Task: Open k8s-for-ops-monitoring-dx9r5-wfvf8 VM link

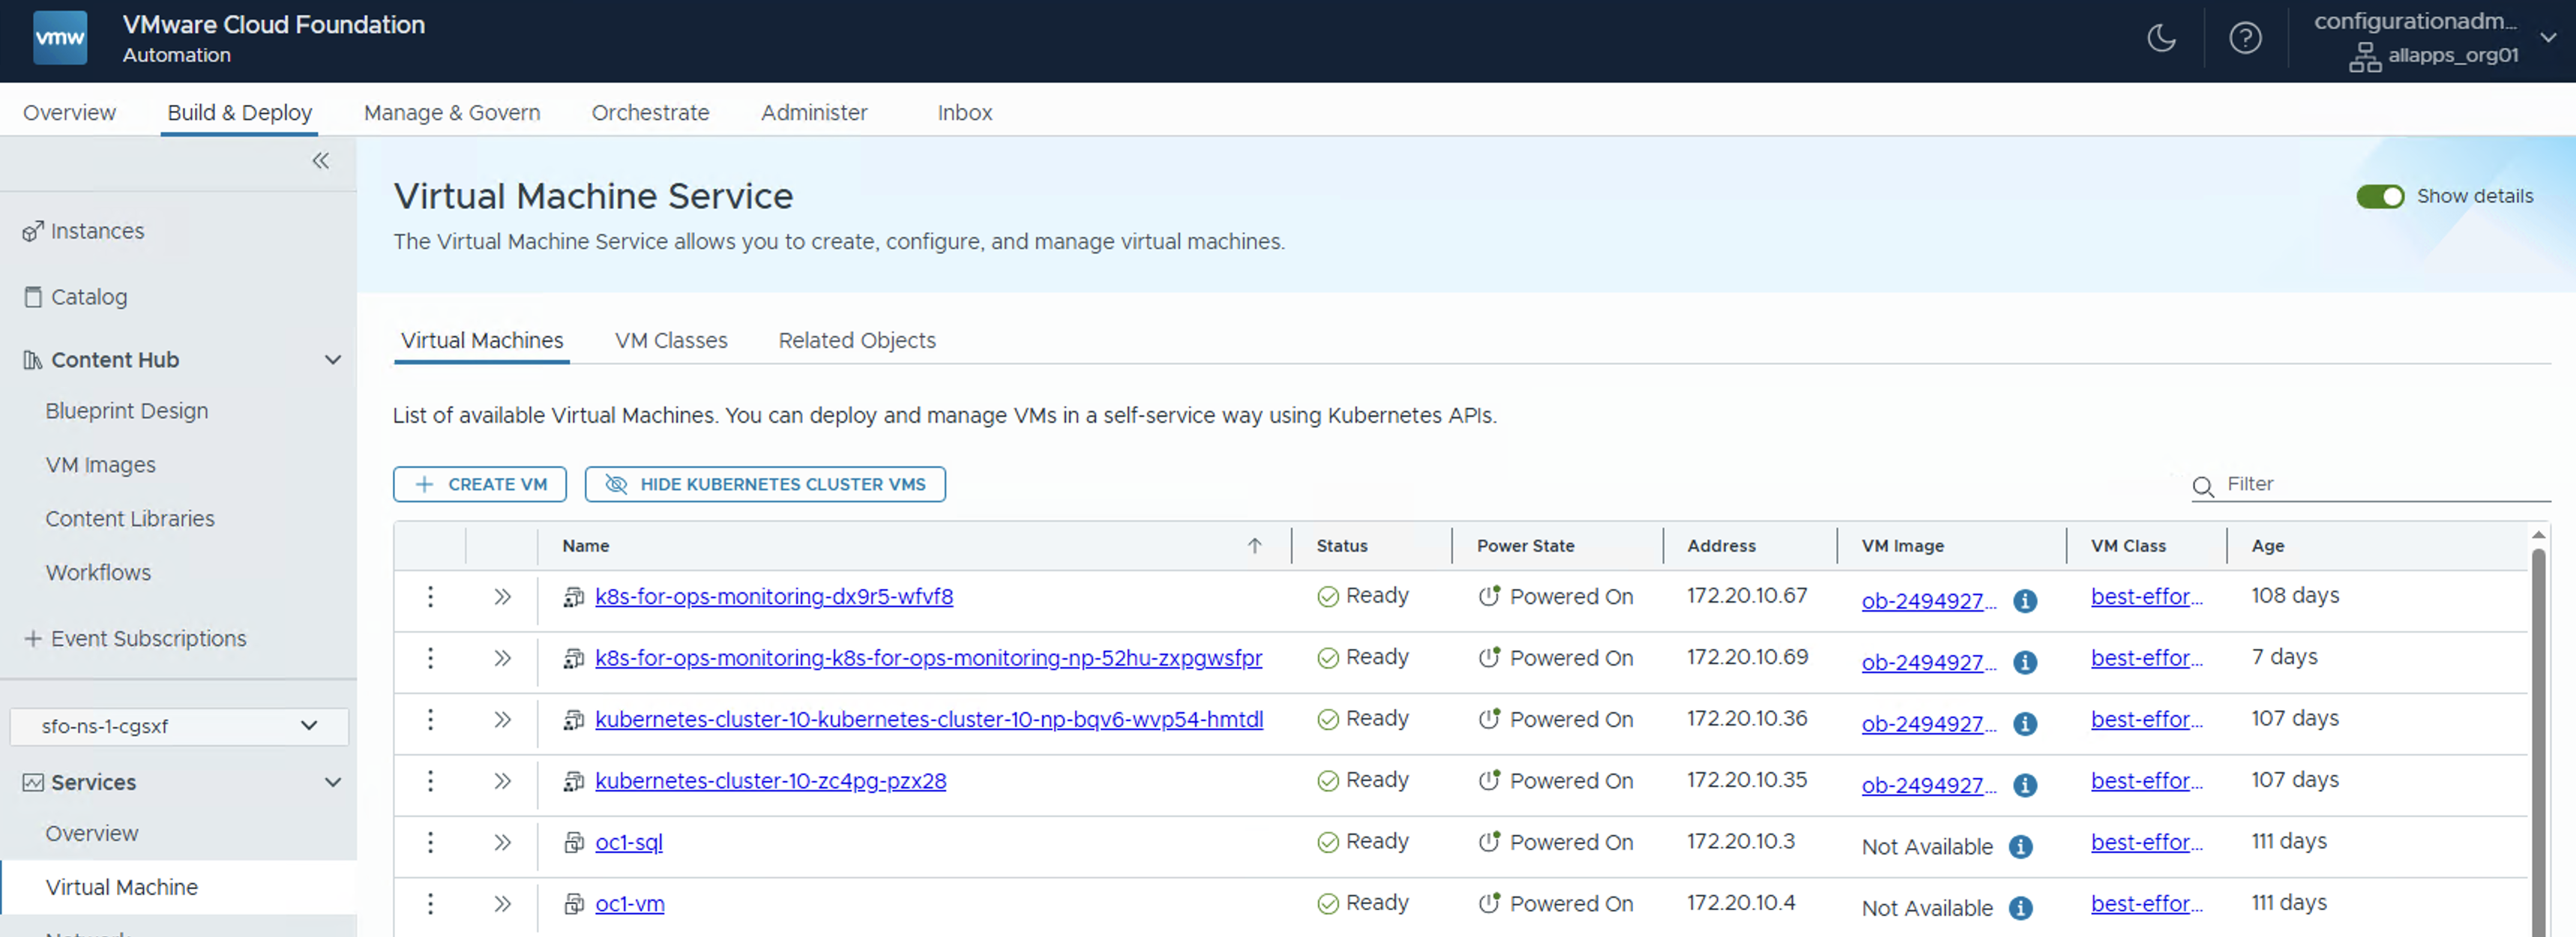Action: (x=773, y=597)
